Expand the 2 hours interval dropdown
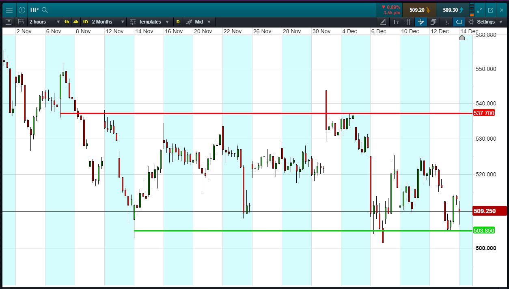509x289 pixels. tap(45, 22)
